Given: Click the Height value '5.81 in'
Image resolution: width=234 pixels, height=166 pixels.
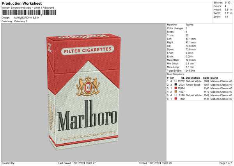Looking at the screenshot, I should 228,9.
